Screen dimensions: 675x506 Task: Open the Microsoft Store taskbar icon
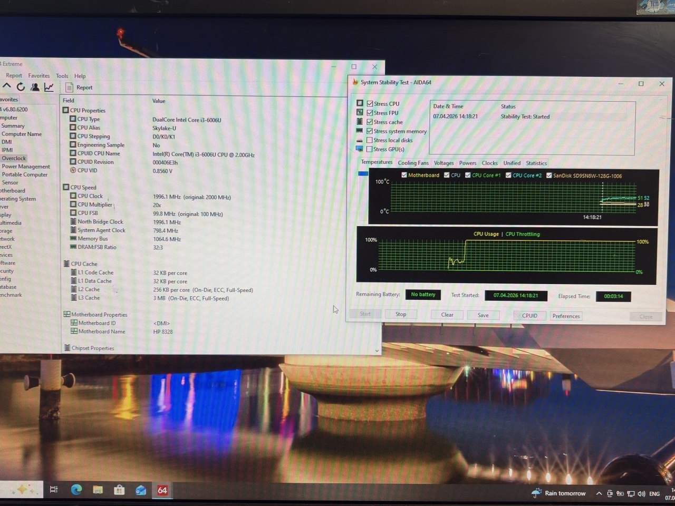pyautogui.click(x=119, y=490)
